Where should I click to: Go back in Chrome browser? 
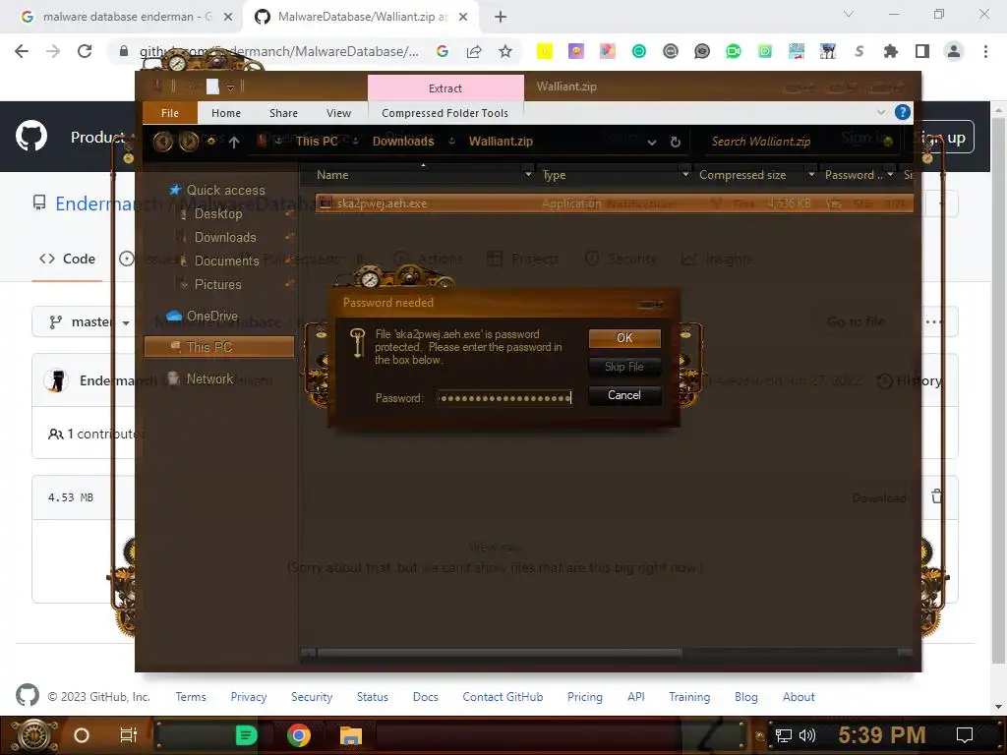(x=22, y=51)
